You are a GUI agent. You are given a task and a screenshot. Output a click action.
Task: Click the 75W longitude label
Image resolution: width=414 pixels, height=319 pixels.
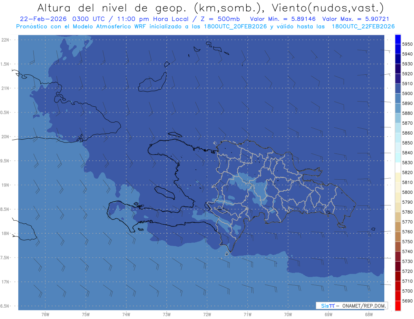coord(86,315)
